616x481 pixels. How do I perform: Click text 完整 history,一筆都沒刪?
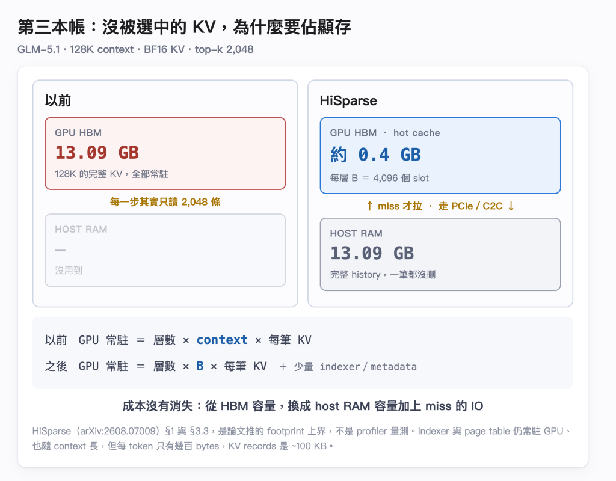383,274
